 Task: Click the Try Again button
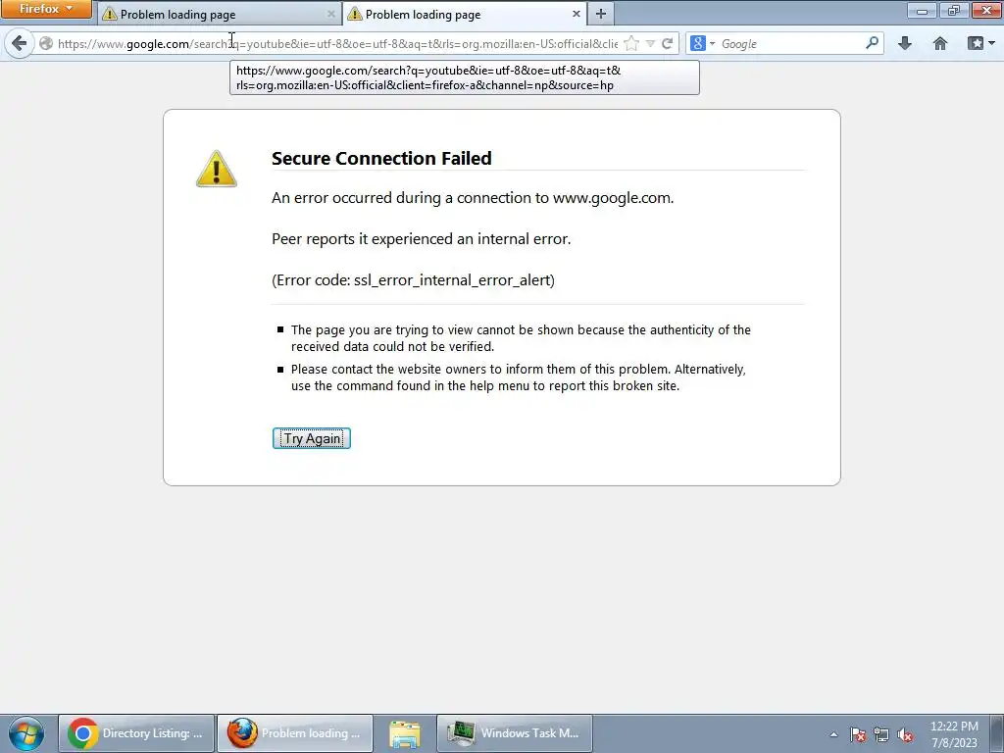point(312,438)
